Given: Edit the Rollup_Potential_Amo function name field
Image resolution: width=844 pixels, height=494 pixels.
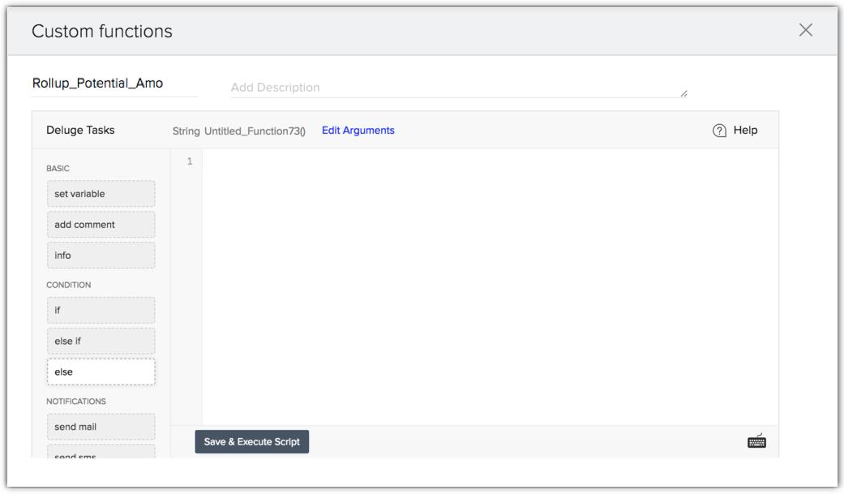Looking at the screenshot, I should pos(114,84).
